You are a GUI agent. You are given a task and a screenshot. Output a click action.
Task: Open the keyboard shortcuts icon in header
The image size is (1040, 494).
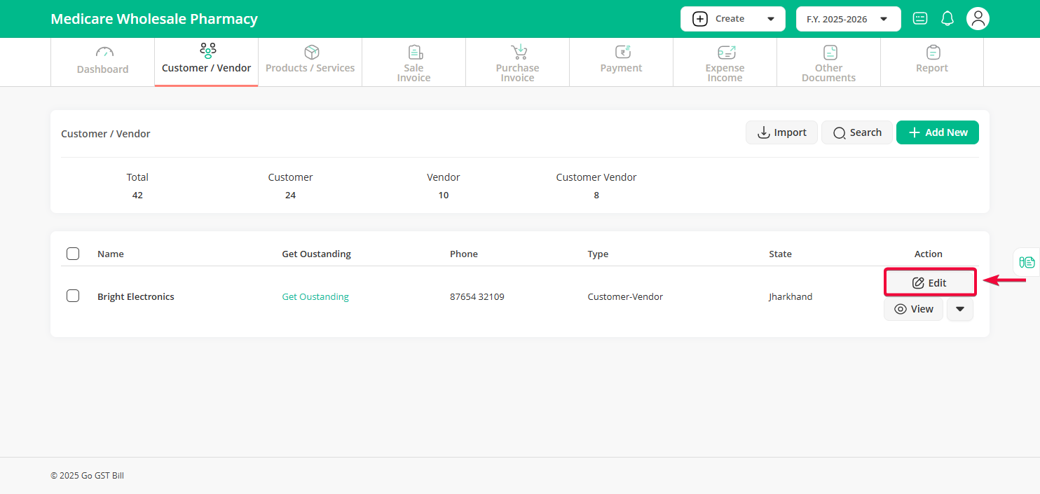(920, 19)
